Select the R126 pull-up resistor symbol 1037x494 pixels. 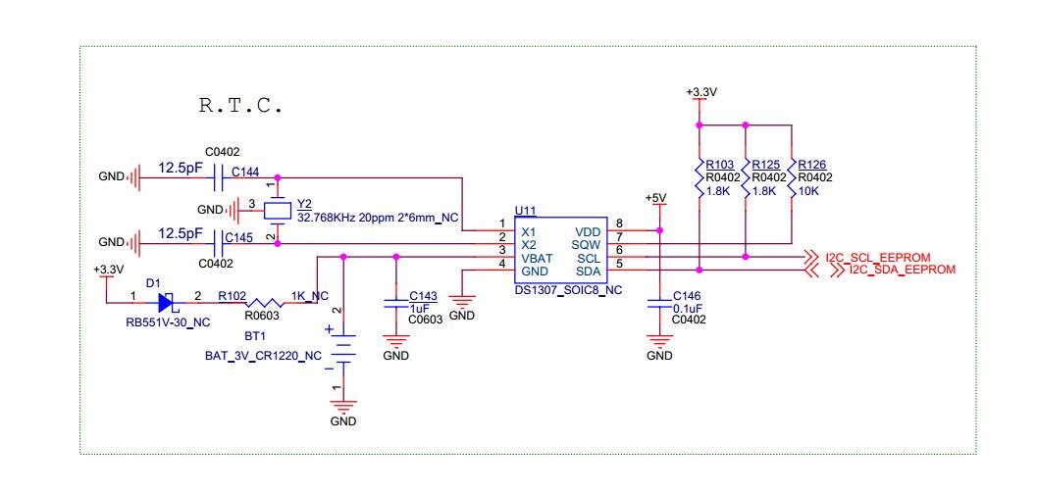792,177
